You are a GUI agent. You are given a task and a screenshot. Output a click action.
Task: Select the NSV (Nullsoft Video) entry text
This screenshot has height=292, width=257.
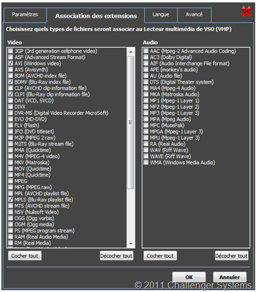pyautogui.click(x=36, y=212)
